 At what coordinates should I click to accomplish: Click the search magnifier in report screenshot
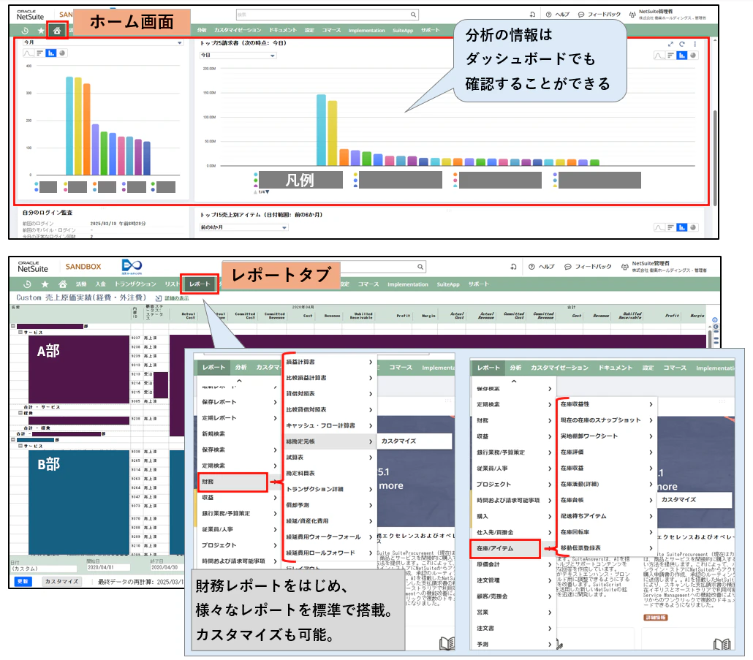(420, 267)
